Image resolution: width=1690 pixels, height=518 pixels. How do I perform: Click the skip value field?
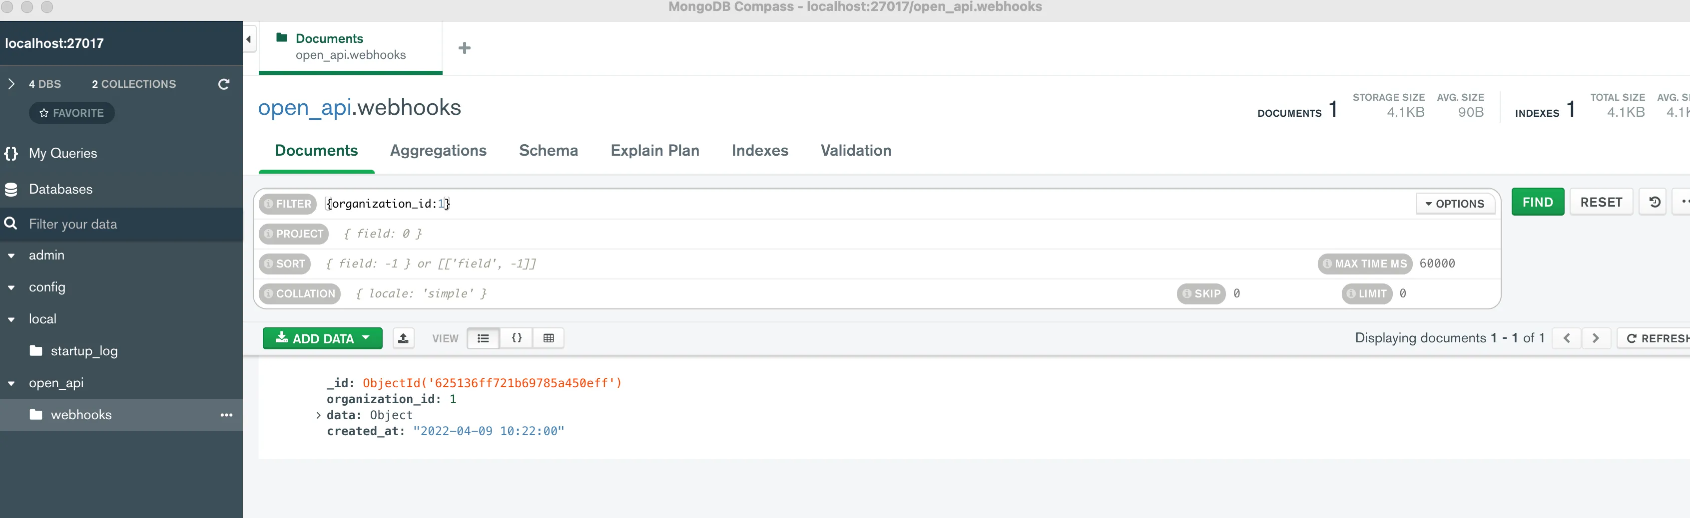pyautogui.click(x=1282, y=294)
